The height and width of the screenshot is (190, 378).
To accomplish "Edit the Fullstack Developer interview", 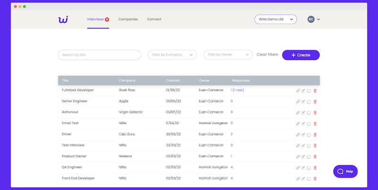I will pos(303,91).
